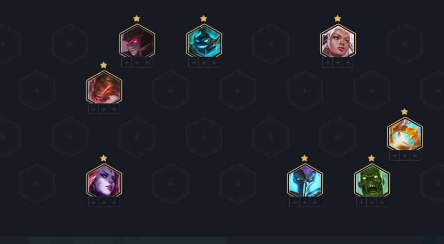Select the blue masked champion hex
This screenshot has height=244, width=444.
click(305, 180)
